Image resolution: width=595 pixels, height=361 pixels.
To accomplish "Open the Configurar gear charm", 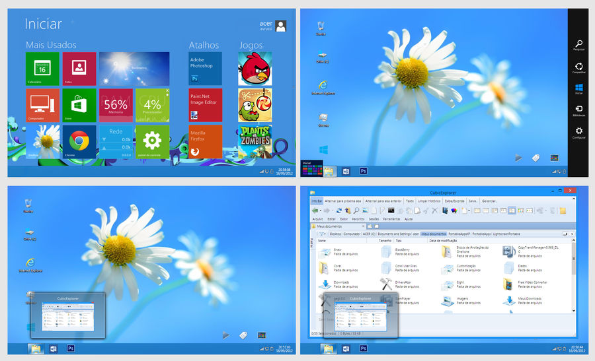I will [578, 133].
